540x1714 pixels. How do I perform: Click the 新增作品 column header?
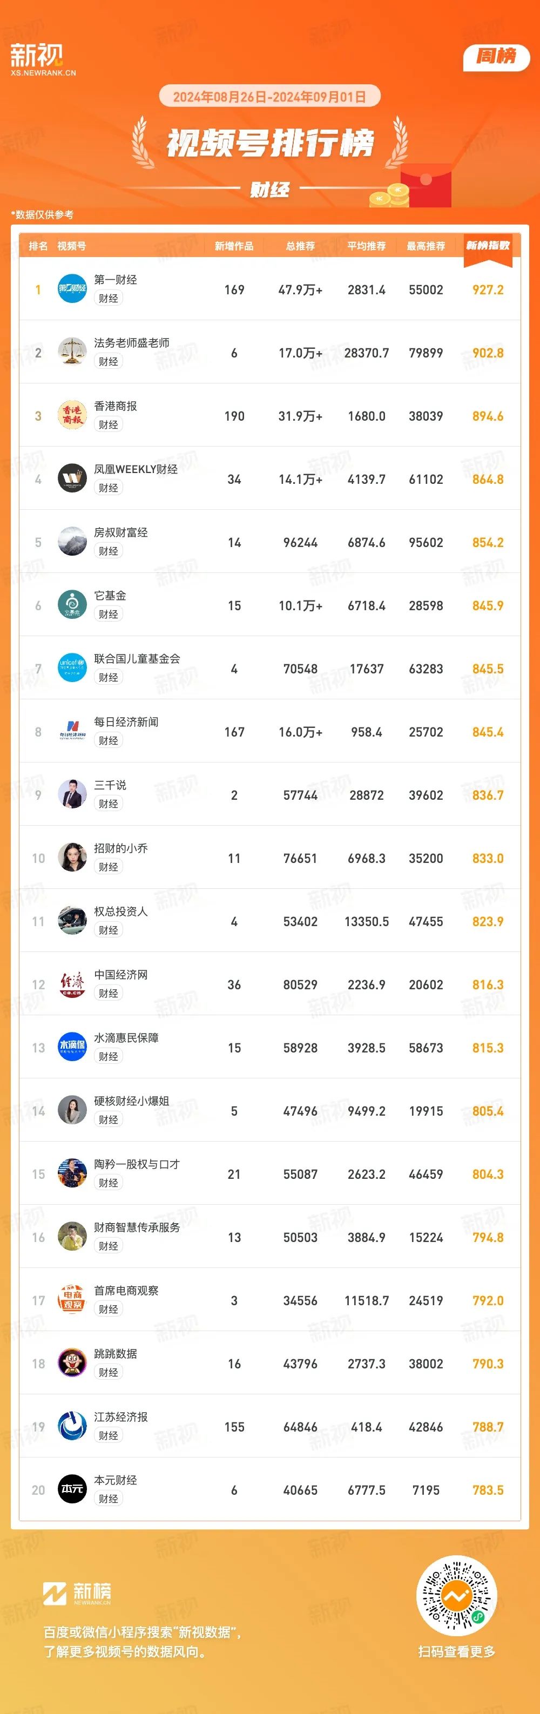234,246
